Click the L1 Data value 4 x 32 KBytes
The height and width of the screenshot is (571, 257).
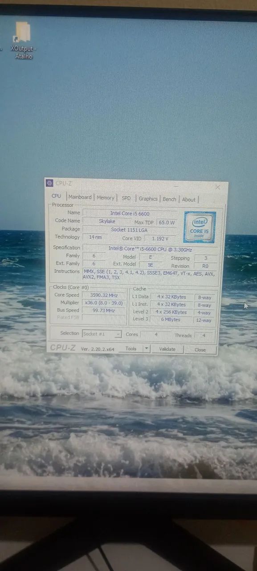point(171,297)
